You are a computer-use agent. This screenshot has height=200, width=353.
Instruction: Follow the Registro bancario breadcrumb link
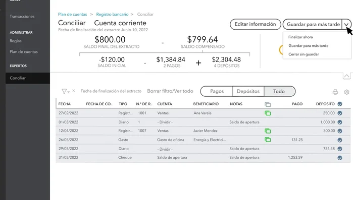(x=112, y=15)
